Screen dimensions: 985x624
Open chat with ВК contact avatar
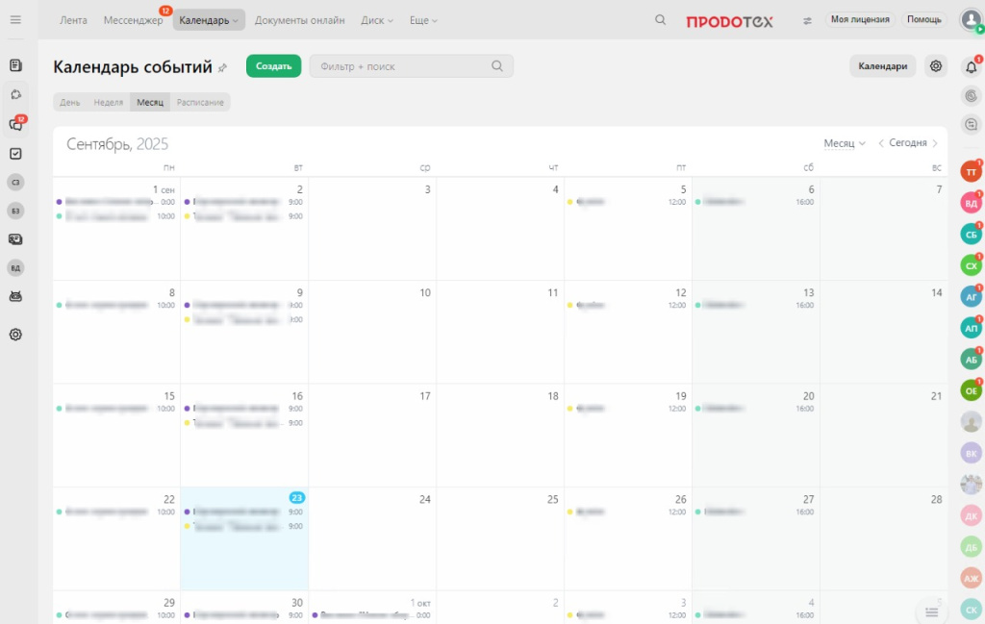click(972, 453)
